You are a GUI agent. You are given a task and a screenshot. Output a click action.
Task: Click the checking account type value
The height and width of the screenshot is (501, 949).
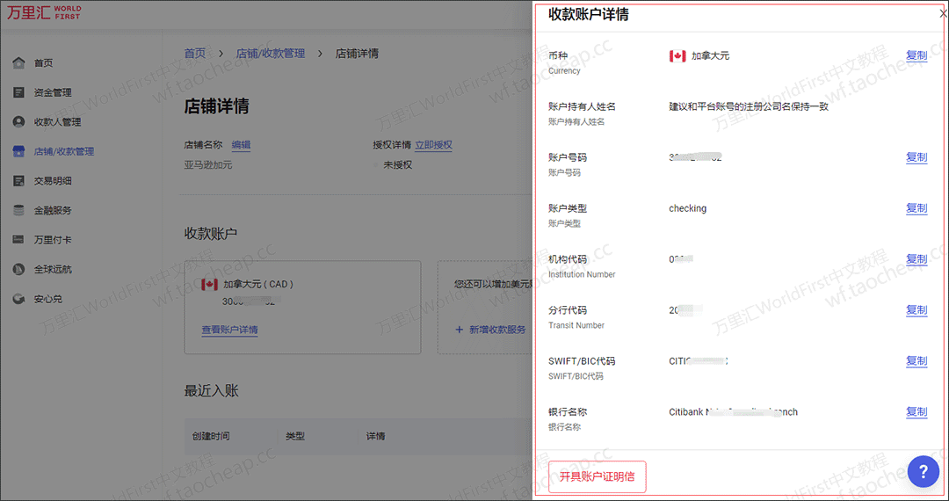click(x=687, y=208)
